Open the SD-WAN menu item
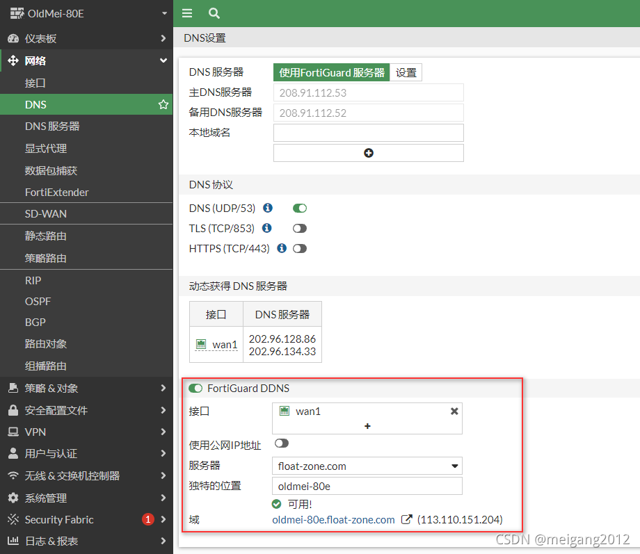 [x=86, y=214]
